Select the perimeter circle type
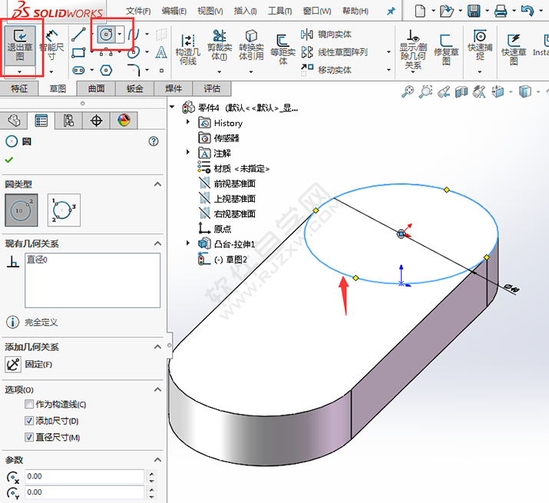The width and height of the screenshot is (549, 503). (64, 210)
